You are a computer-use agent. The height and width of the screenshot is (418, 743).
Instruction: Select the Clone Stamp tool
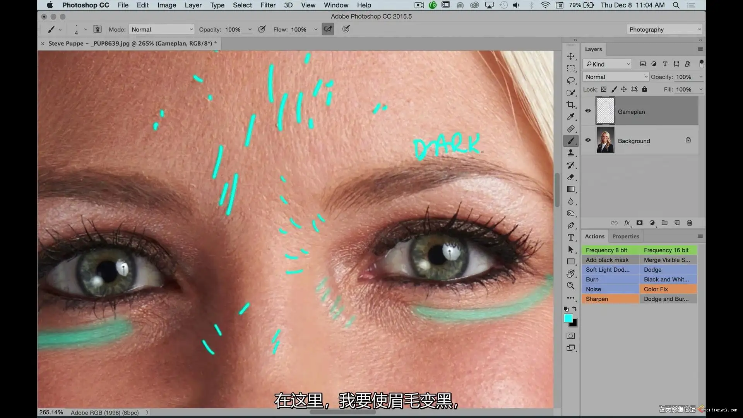(x=571, y=153)
